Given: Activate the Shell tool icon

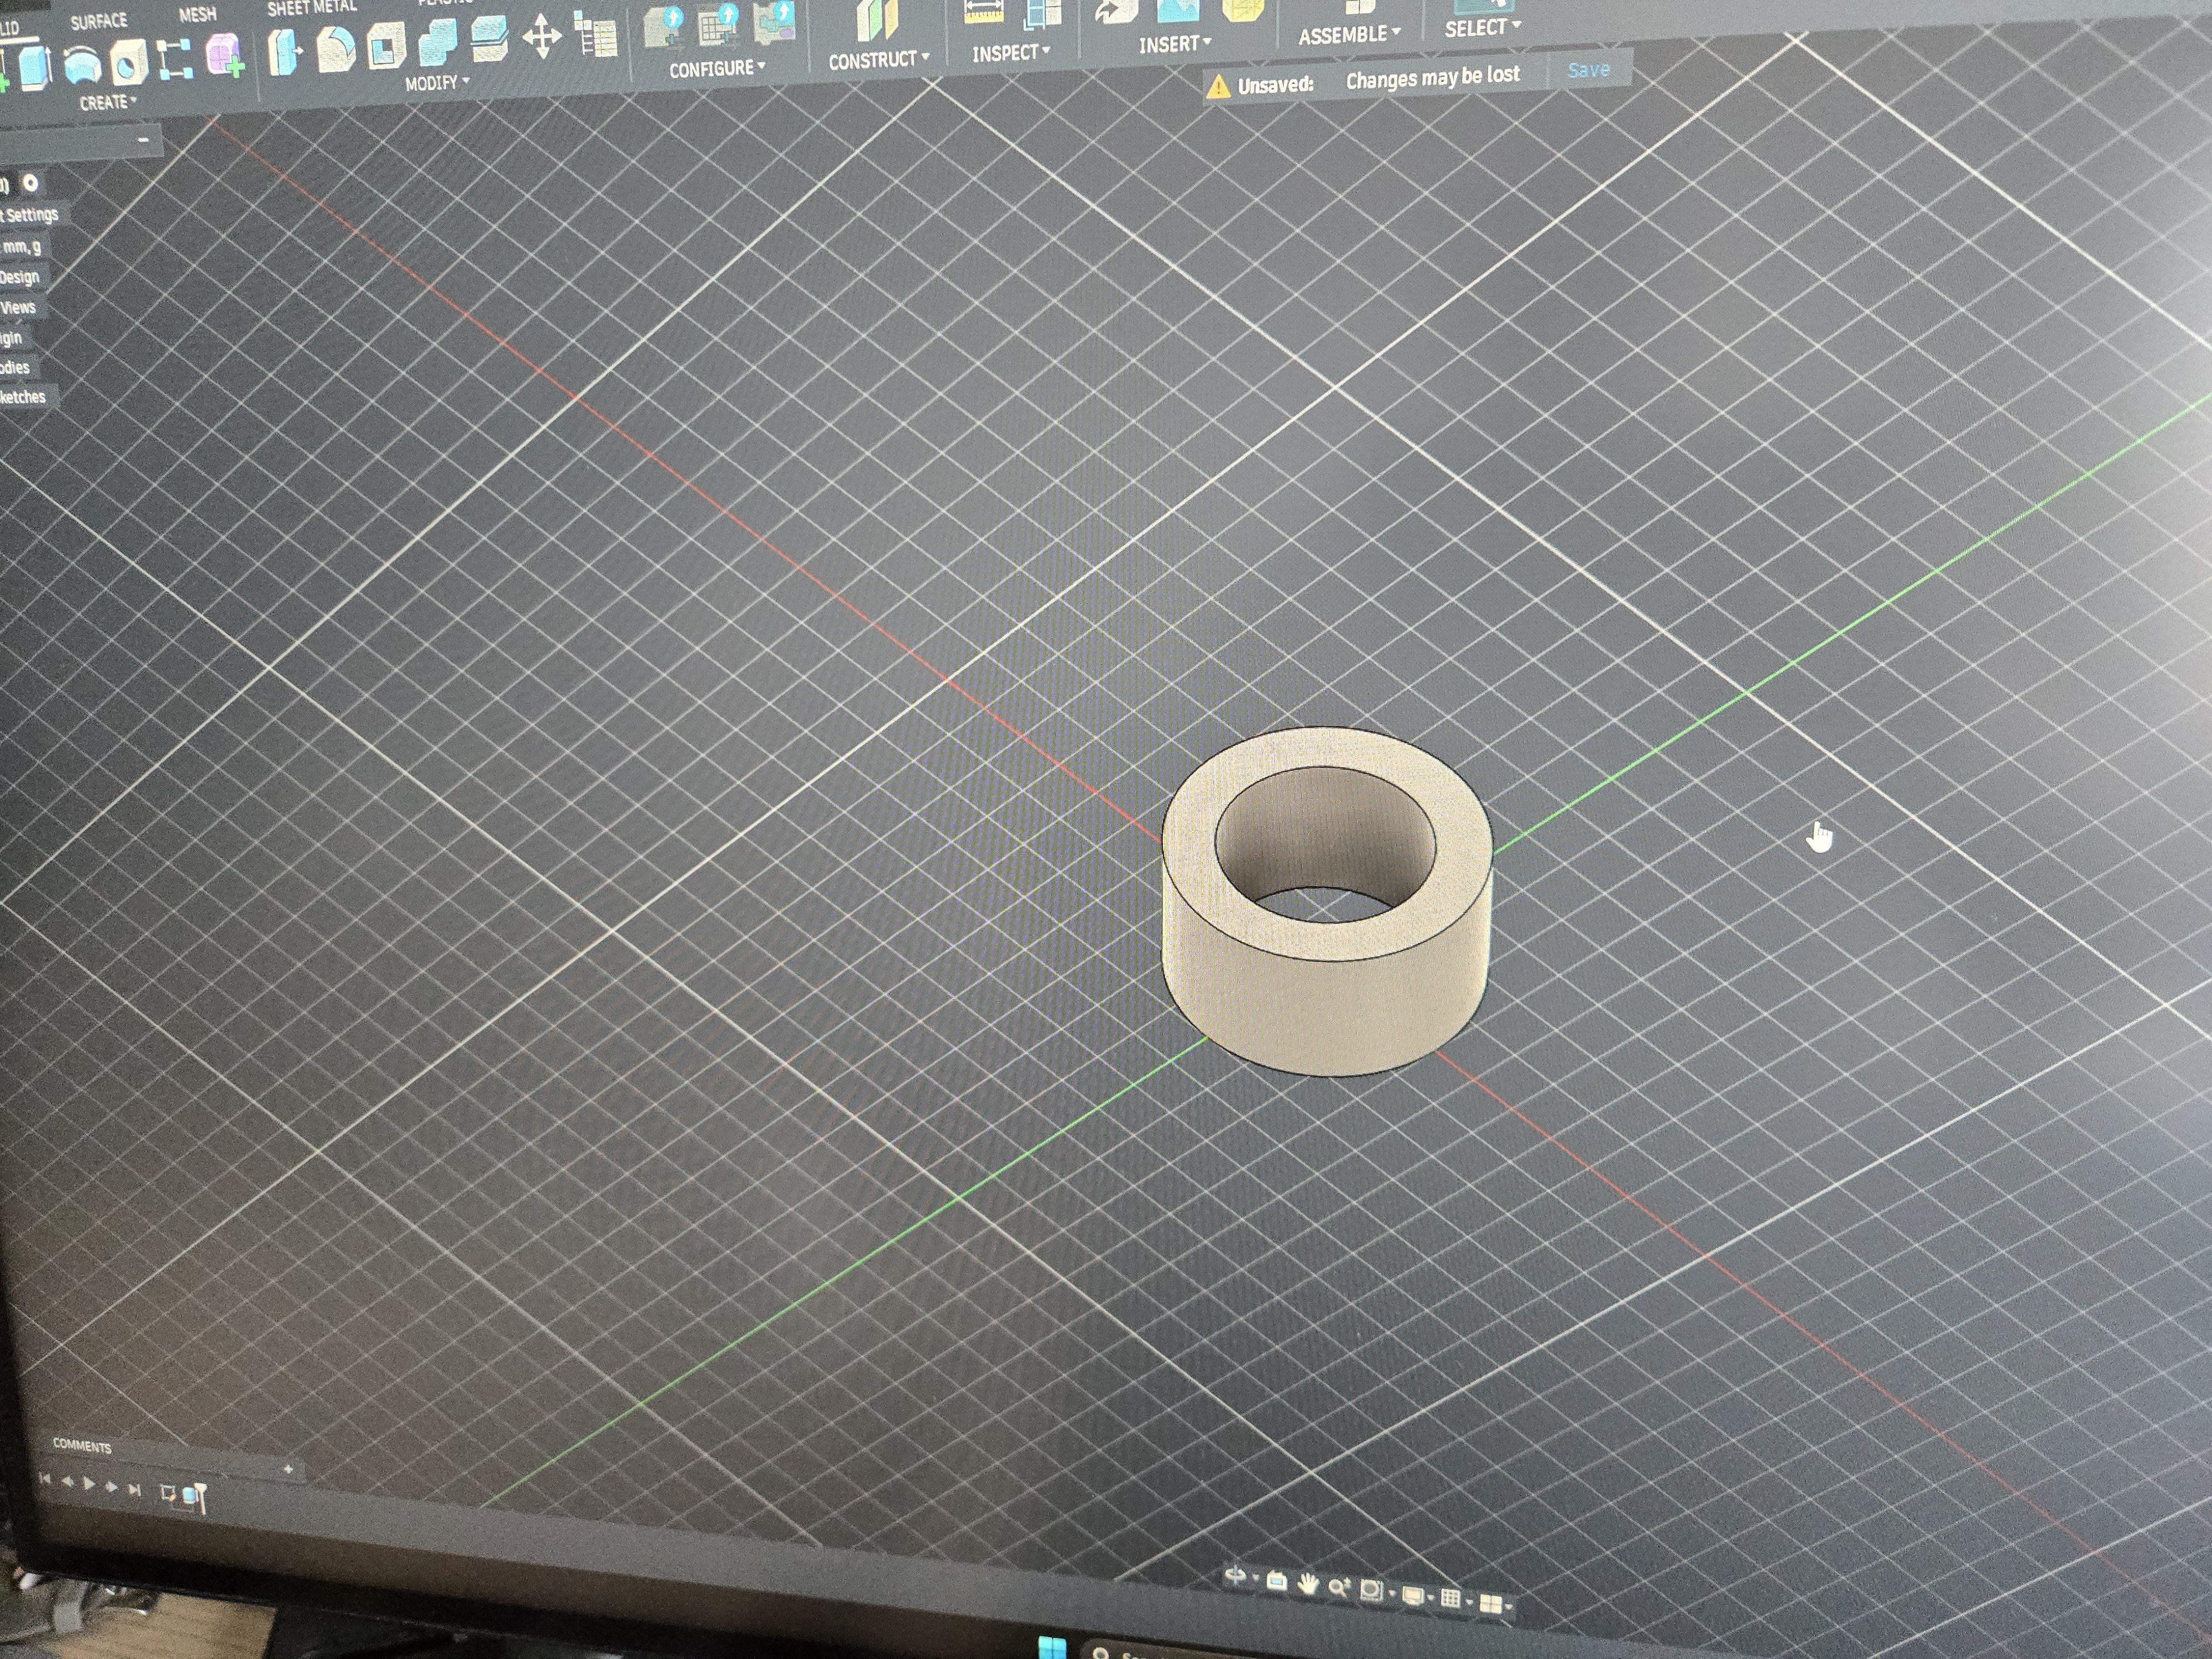Looking at the screenshot, I should point(385,46).
